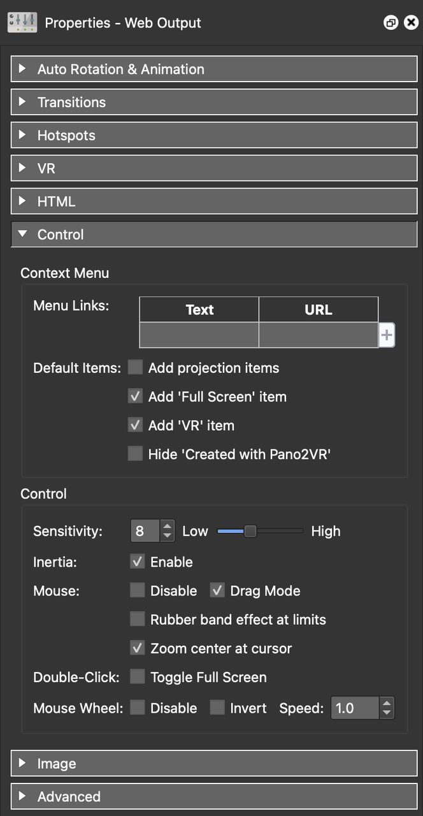423x816 pixels.
Task: Toggle Inertia Enable checkbox
Action: (x=137, y=562)
